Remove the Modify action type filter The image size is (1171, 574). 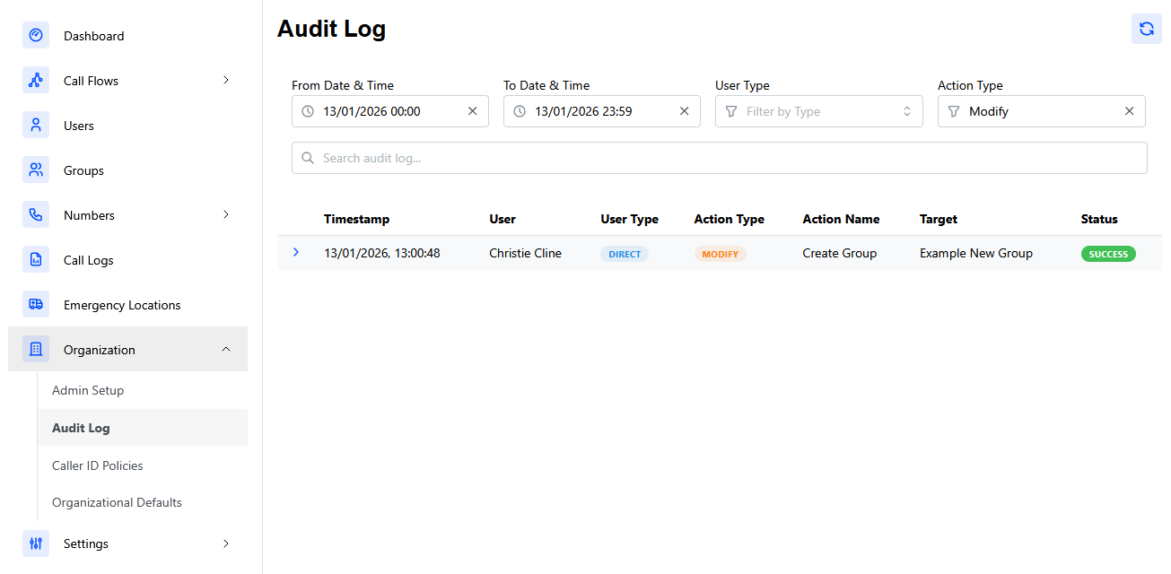pos(1129,111)
